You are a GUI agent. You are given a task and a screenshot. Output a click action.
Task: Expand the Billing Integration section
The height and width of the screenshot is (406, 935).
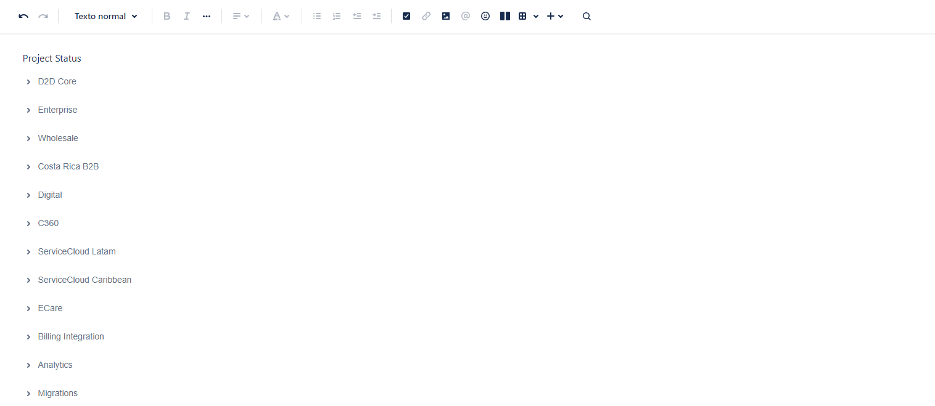point(28,337)
